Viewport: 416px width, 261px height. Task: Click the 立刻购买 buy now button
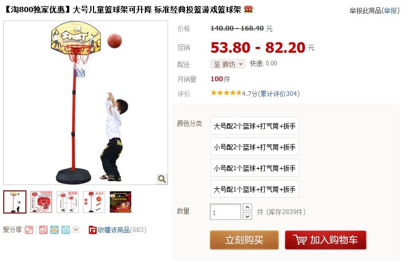point(244,240)
